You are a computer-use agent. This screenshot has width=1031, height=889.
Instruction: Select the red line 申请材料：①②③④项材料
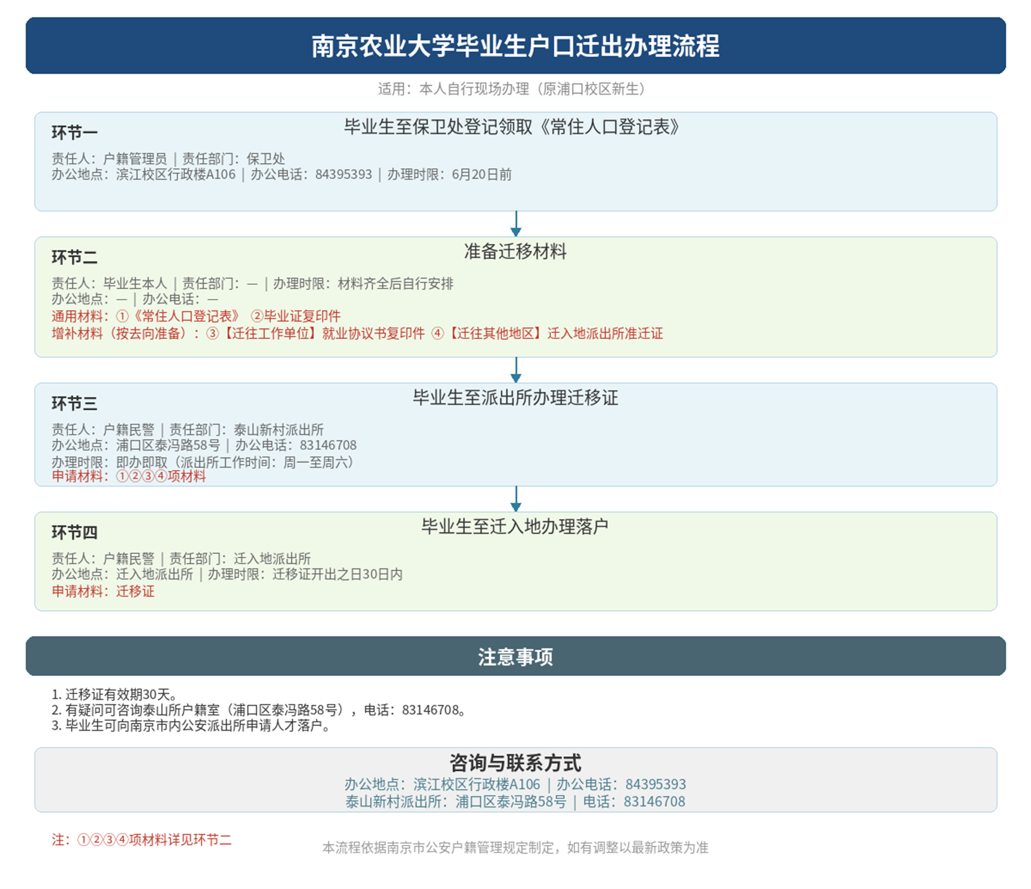click(129, 476)
